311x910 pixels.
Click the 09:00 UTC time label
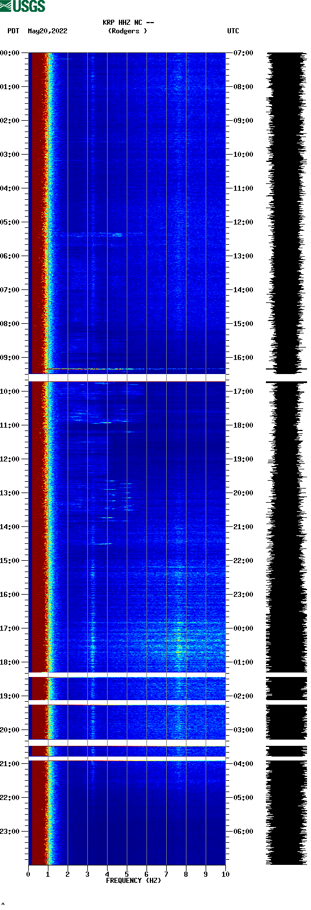click(243, 121)
